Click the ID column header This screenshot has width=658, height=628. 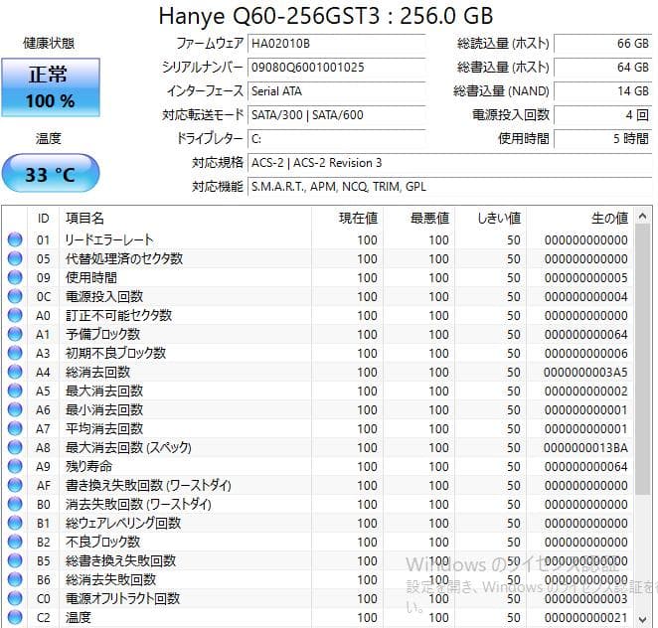pos(43,219)
